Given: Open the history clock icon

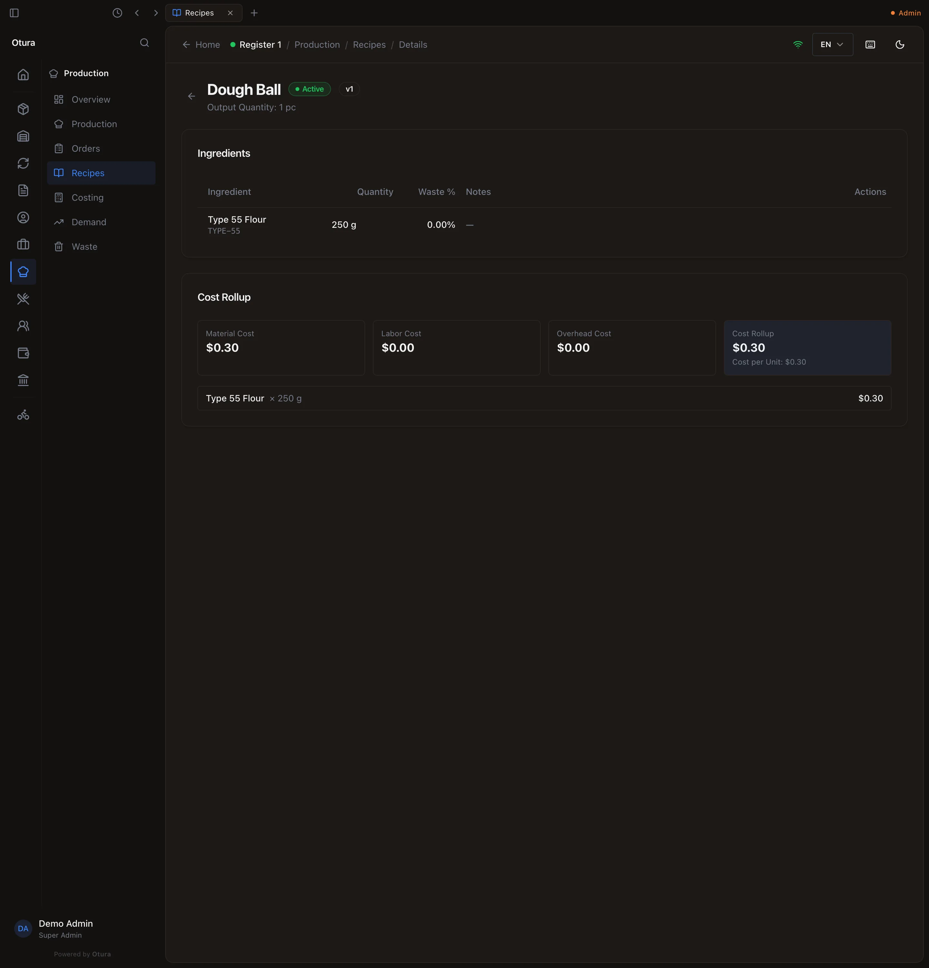Looking at the screenshot, I should [x=117, y=13].
